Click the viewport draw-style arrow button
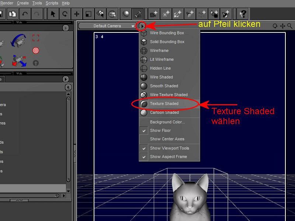Viewport: 295px width, 221px height. coord(142,26)
